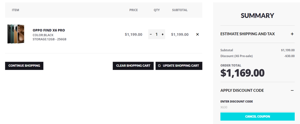Screen dimensions: 300x124
Task: Open OPPO Find X6 Pro product link
Action: [x=49, y=30]
